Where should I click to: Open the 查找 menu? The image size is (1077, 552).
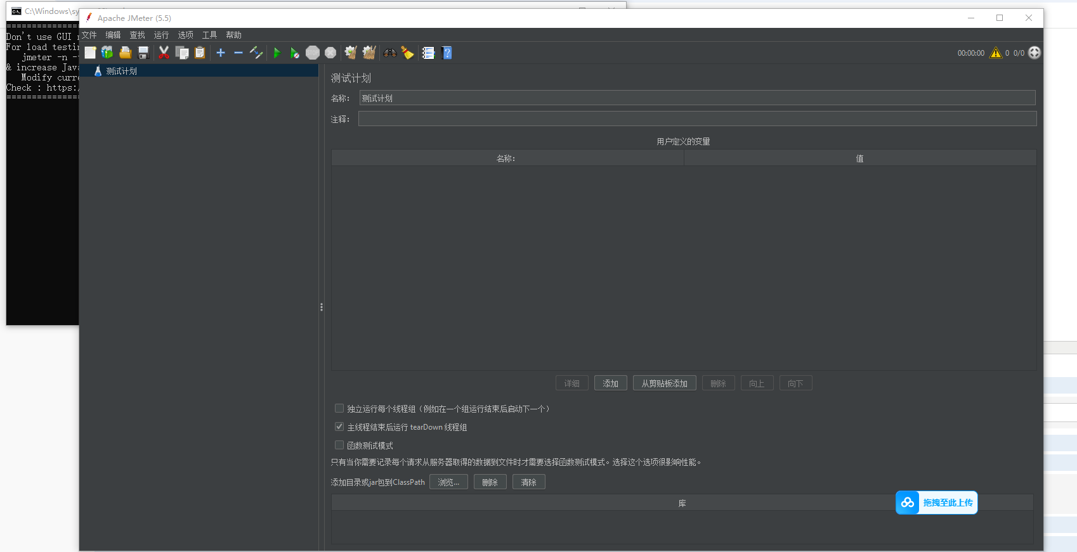point(137,35)
